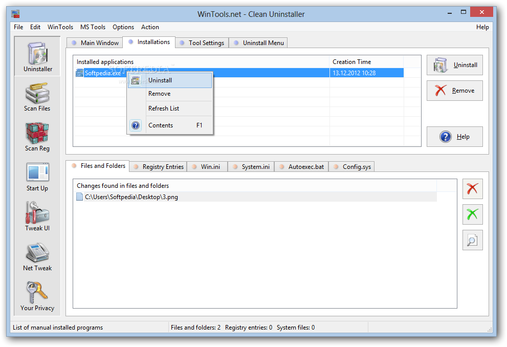Choose Refresh List from context menu
This screenshot has height=347, width=507.
coord(170,109)
